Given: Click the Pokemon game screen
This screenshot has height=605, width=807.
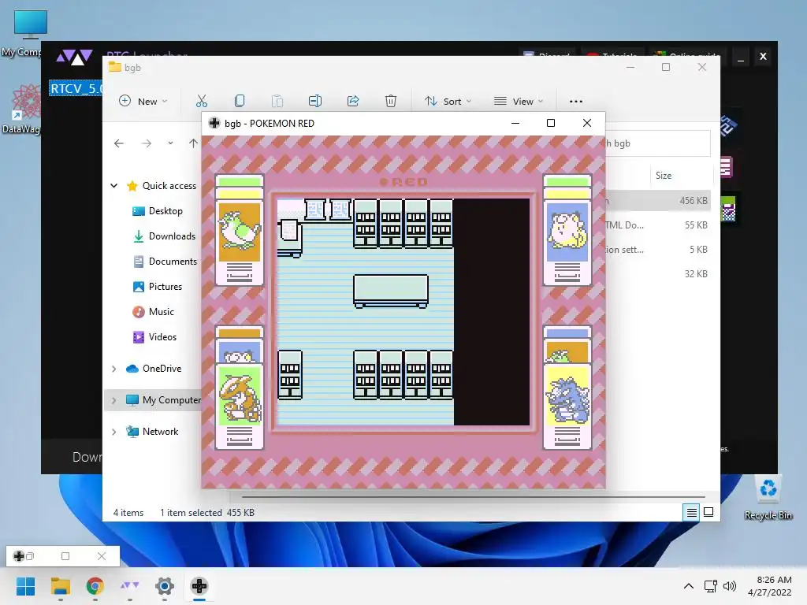Looking at the screenshot, I should tap(403, 312).
